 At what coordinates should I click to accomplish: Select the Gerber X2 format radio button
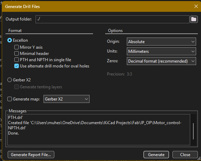(x=10, y=80)
